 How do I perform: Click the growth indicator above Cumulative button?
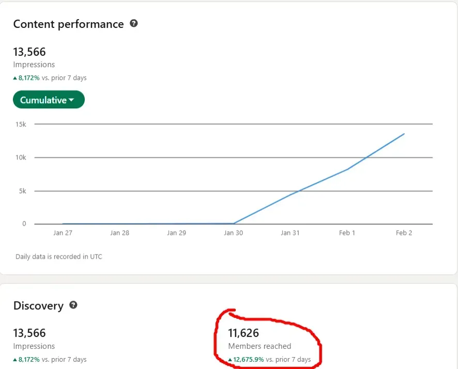(x=49, y=77)
